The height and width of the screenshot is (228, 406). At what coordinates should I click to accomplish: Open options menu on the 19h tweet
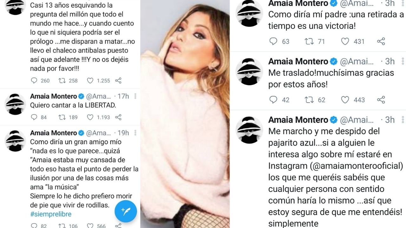[x=135, y=133]
